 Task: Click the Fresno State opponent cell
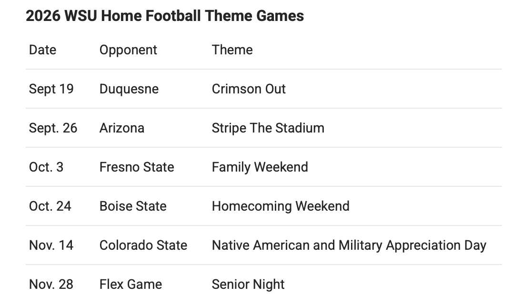(137, 167)
